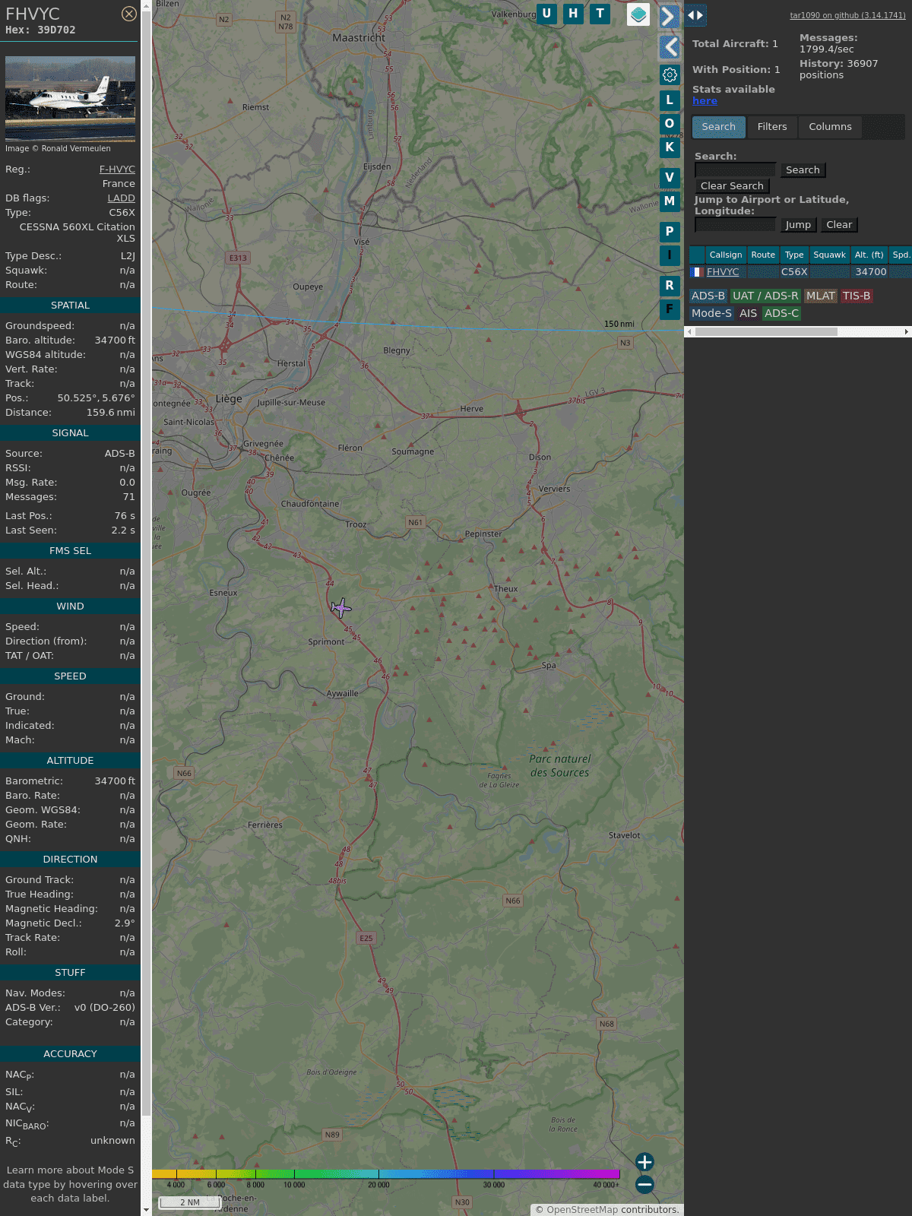Close the FHVYC aircraft details panel
Image resolution: width=912 pixels, height=1216 pixels.
coord(129,14)
